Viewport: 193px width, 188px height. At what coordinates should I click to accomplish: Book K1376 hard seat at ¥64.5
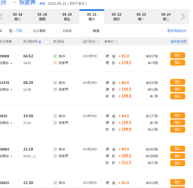tap(178, 82)
